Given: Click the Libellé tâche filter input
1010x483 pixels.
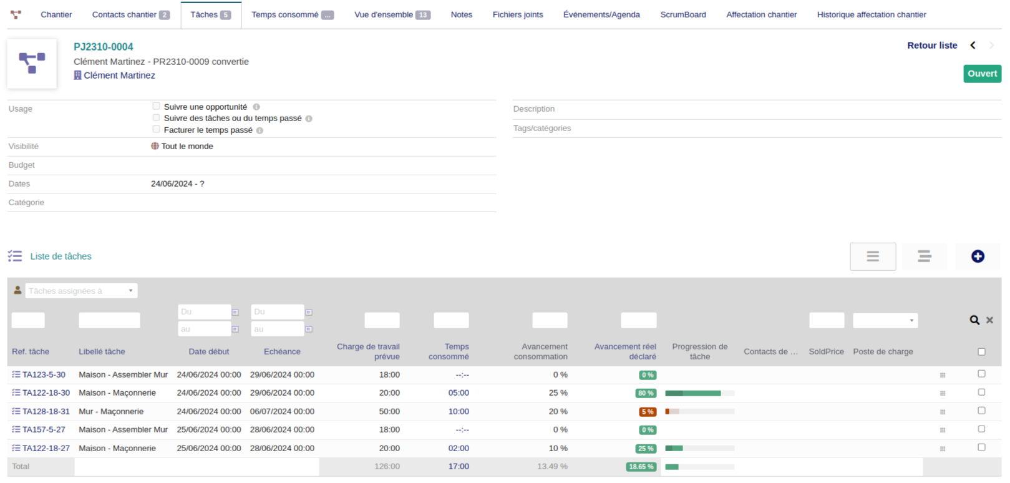Looking at the screenshot, I should 109,320.
